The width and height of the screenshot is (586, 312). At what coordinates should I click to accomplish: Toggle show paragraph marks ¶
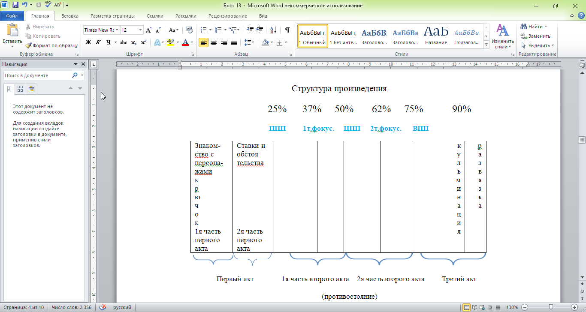tap(287, 30)
